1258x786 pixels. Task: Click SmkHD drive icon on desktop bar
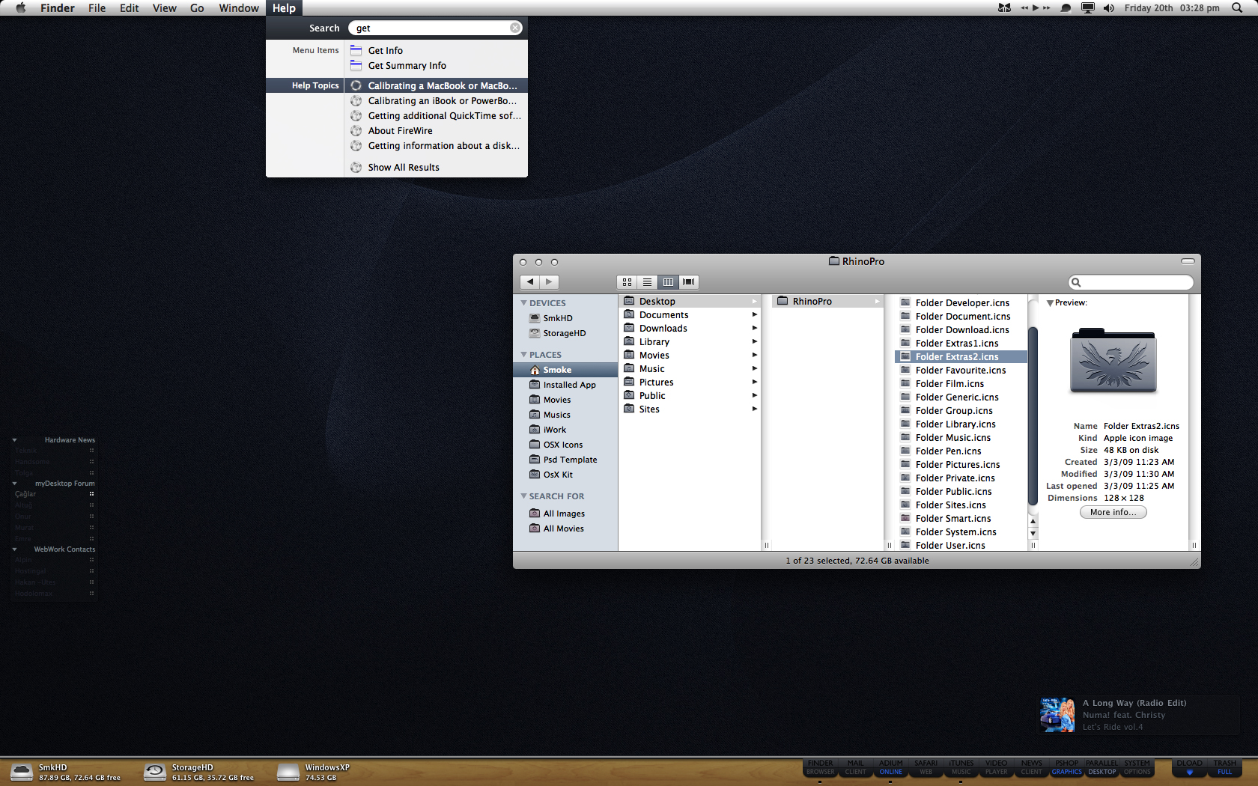click(22, 772)
